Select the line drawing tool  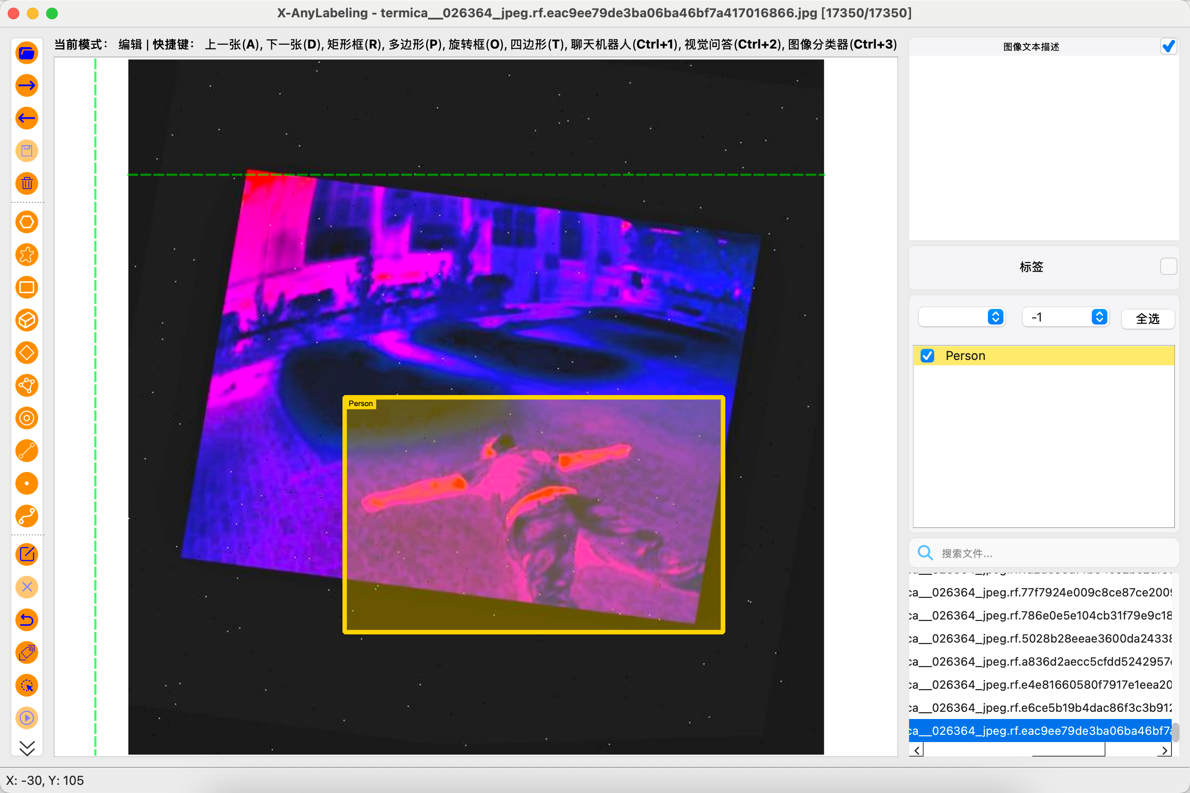(x=27, y=451)
